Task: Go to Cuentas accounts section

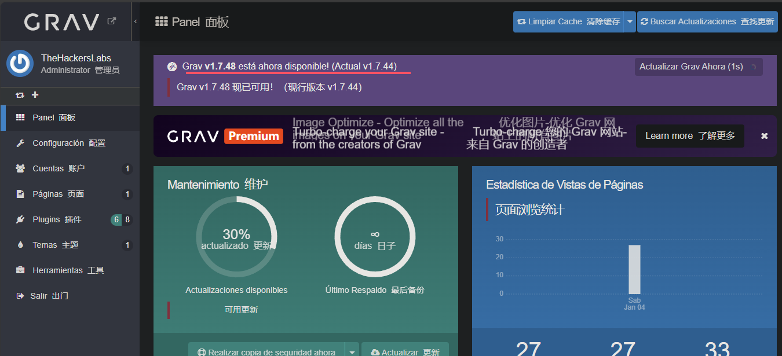Action: [58, 168]
